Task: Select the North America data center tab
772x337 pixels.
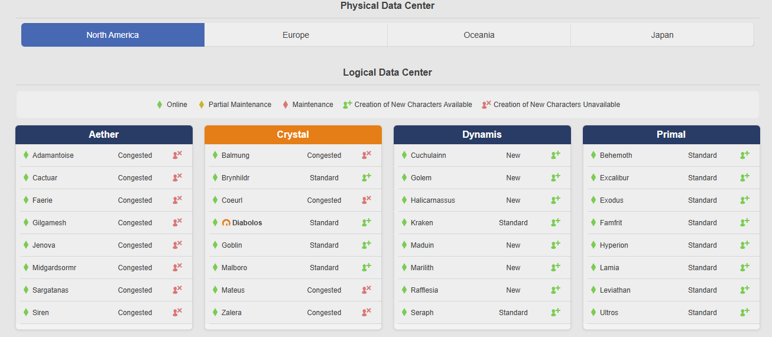Action: coord(113,35)
